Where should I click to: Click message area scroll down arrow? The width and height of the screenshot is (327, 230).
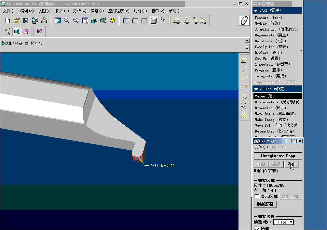pyautogui.click(x=247, y=48)
